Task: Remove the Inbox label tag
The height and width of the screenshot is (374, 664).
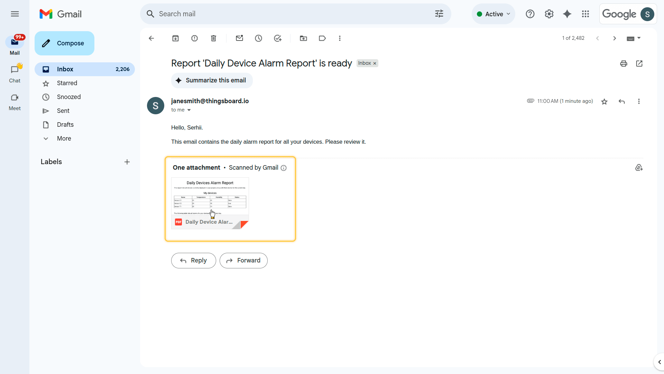Action: (x=375, y=63)
